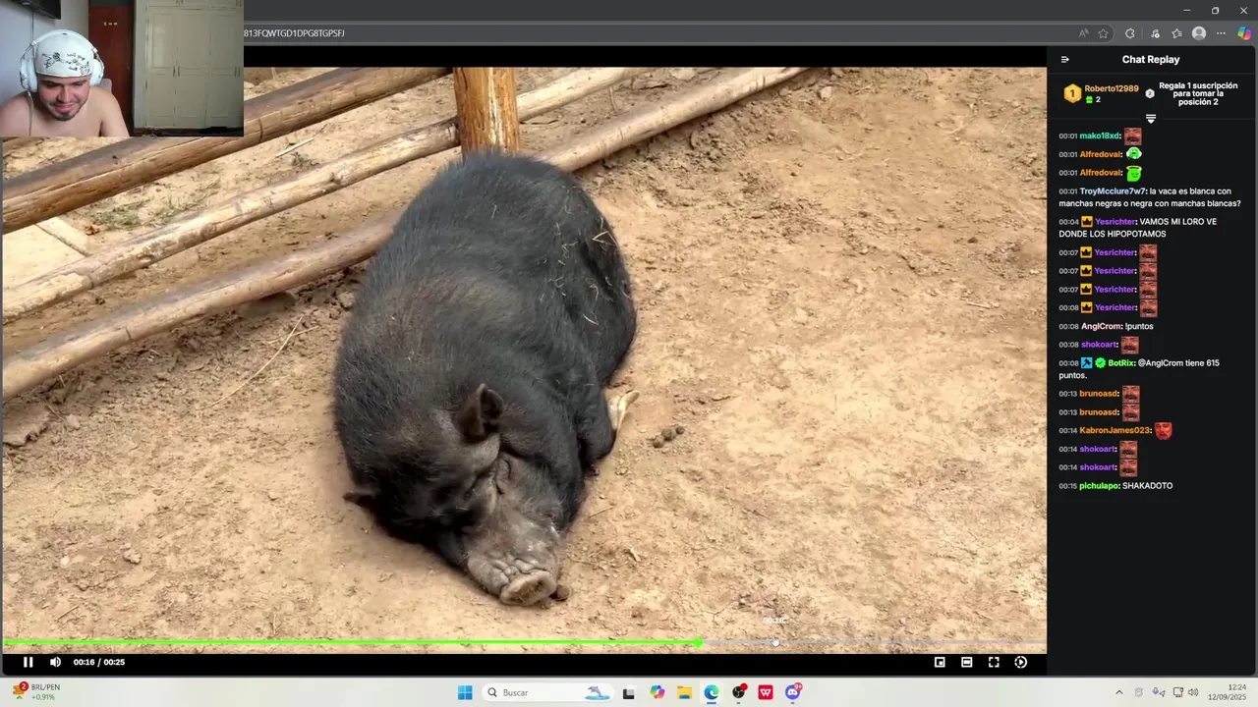Click the webcam overlay thumbnail
The height and width of the screenshot is (707, 1258).
[x=121, y=68]
